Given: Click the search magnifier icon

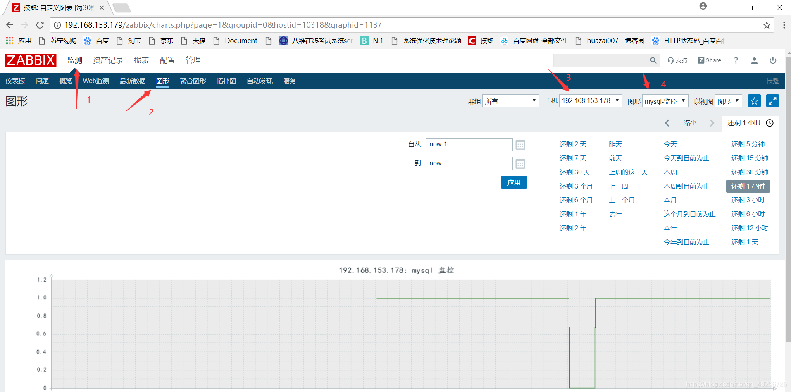Looking at the screenshot, I should pos(653,60).
